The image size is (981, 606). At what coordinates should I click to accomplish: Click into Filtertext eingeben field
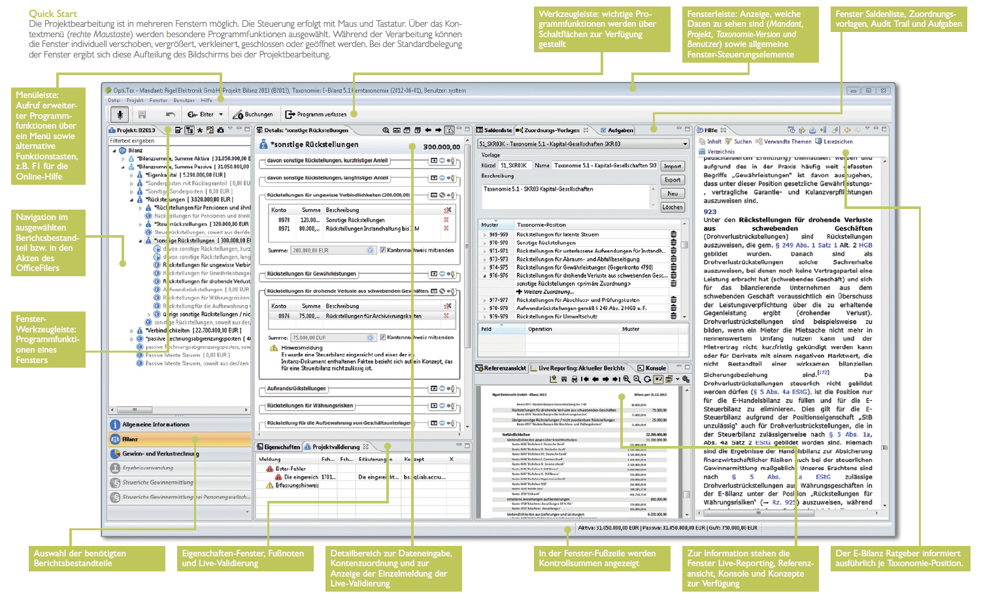click(179, 140)
